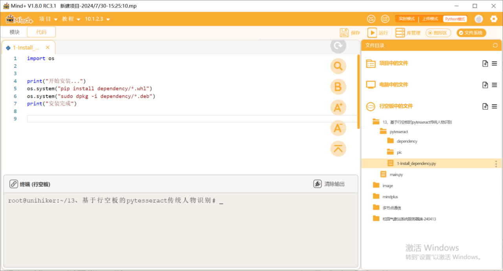The width and height of the screenshot is (503, 271).
Task: Switch to 实时模式 mode
Action: click(407, 19)
